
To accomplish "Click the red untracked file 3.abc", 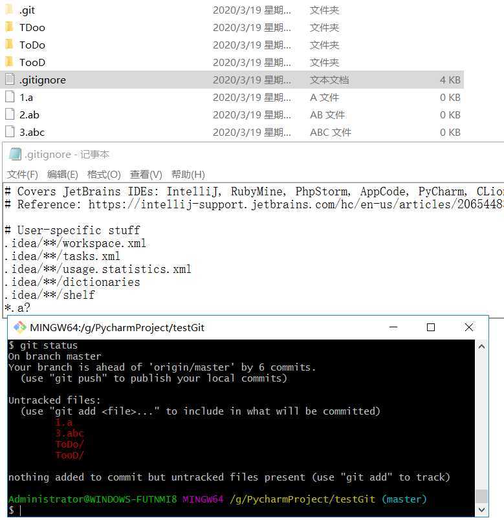I will point(70,433).
